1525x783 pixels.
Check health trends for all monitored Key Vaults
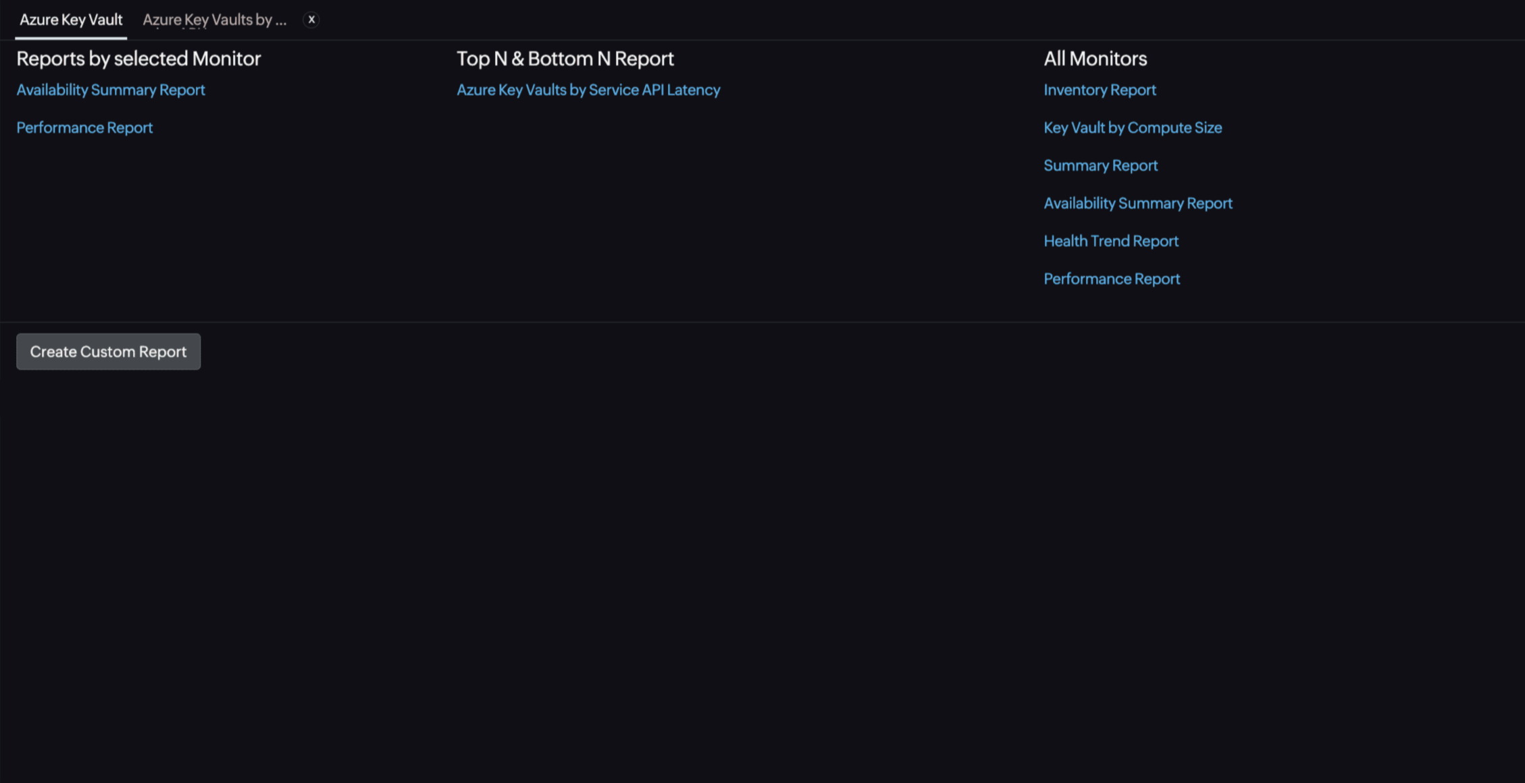[1111, 240]
